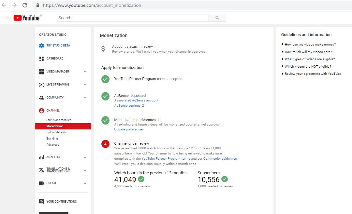Open the Community guidelines link
This screenshot has width=352, height=214.
point(220,159)
